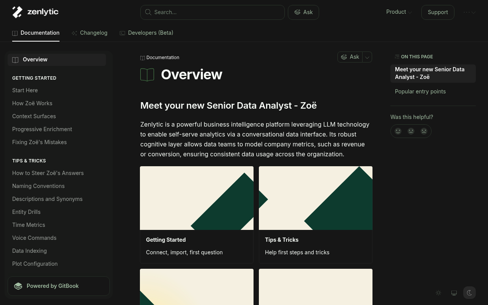Click the magnifier icon in search bar
The image size is (488, 305).
point(148,12)
